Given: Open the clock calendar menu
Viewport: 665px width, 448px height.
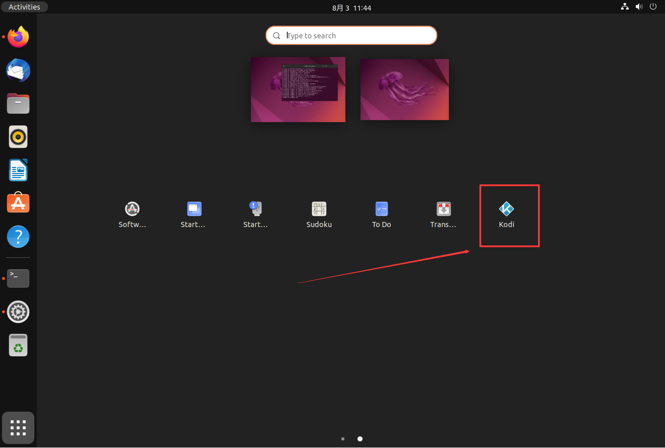Looking at the screenshot, I should coord(351,8).
